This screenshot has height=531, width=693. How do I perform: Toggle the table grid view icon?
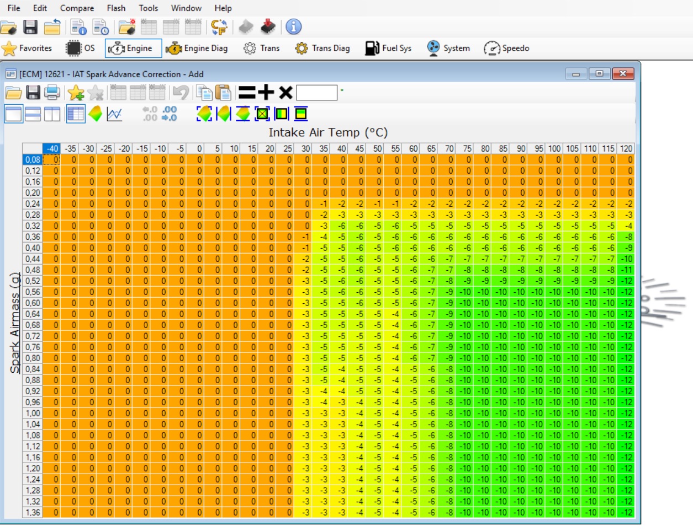point(75,114)
